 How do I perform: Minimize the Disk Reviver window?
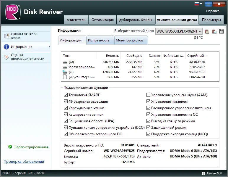coord(209,4)
